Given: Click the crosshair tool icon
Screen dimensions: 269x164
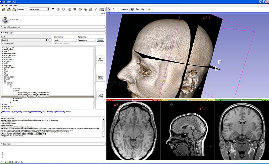Looking at the screenshot, I should coord(149,9).
